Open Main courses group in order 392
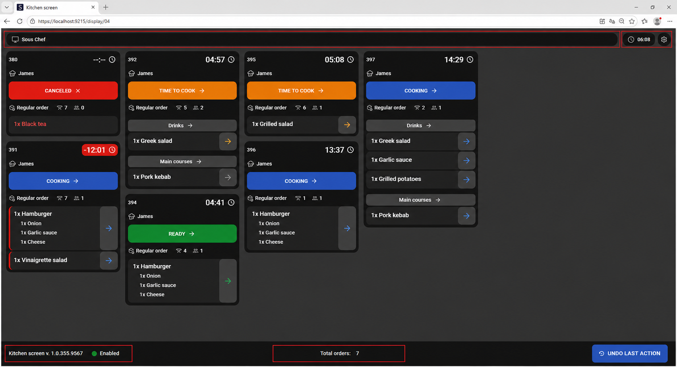Viewport: 677px width, 367px height. 182,161
